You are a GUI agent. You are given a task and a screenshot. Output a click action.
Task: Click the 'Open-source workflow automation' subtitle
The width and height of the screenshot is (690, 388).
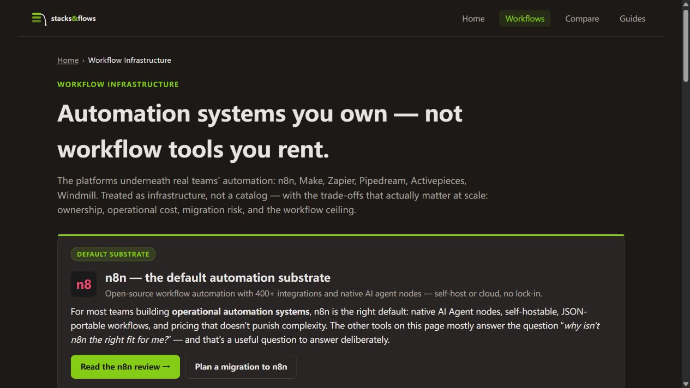323,294
